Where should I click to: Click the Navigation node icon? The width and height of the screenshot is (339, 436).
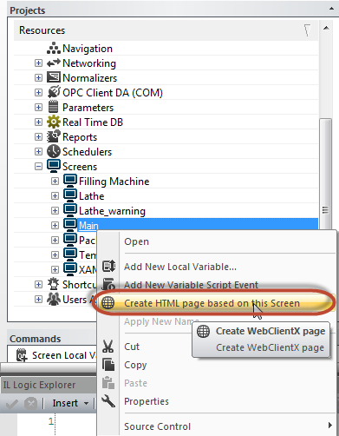click(x=54, y=49)
